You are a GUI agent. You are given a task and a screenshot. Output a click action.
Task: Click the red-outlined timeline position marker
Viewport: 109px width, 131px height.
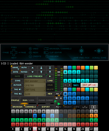click(35, 129)
